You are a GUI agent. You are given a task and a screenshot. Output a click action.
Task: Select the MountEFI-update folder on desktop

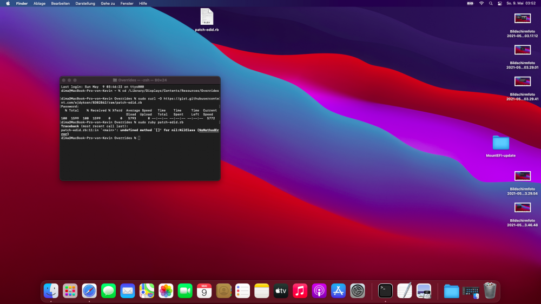pos(500,146)
